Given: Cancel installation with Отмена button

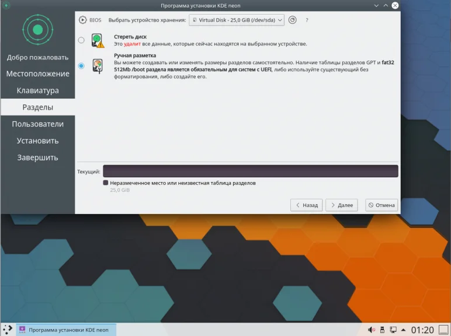Looking at the screenshot, I should [381, 205].
